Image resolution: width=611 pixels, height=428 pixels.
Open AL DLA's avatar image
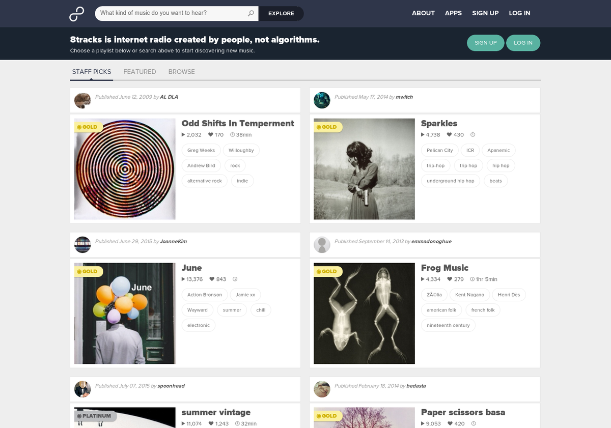82,100
